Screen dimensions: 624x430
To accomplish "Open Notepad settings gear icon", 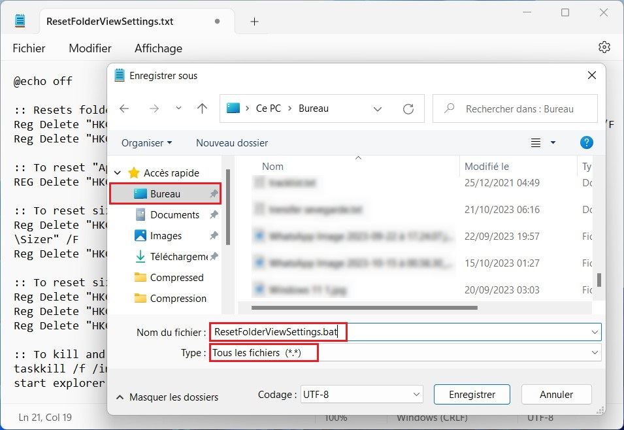I will click(604, 48).
